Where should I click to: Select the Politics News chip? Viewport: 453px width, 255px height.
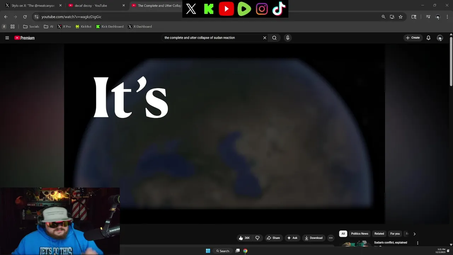(360, 234)
